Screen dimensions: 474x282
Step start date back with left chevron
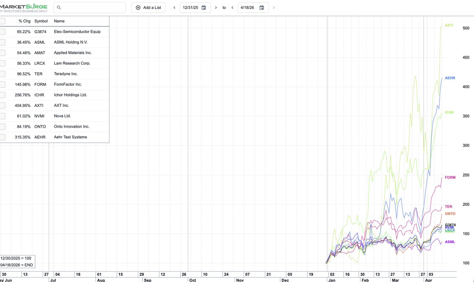click(x=174, y=8)
